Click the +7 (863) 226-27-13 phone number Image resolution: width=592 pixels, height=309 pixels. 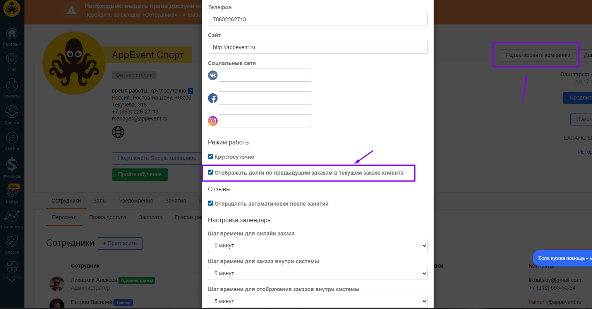click(135, 112)
